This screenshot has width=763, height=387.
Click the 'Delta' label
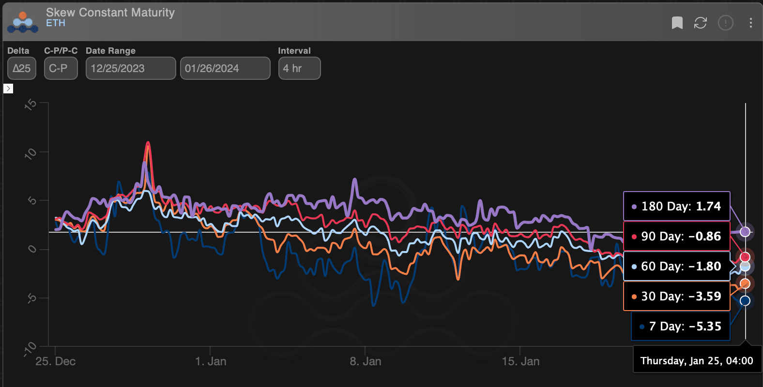click(x=18, y=51)
